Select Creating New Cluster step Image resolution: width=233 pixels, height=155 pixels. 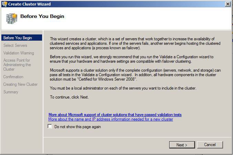coord(20,84)
